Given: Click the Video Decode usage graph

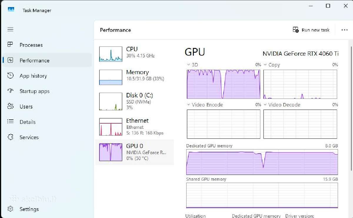Looking at the screenshot, I should (x=300, y=124).
